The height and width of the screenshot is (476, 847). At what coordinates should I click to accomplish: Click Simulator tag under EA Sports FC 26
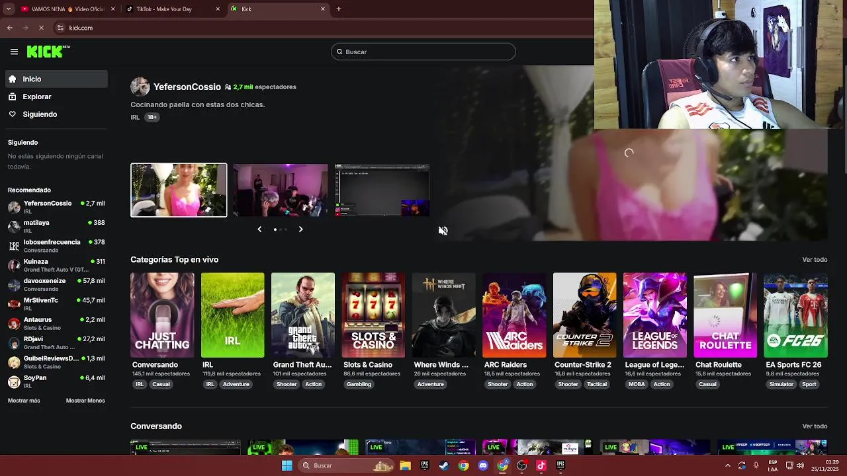coord(781,384)
